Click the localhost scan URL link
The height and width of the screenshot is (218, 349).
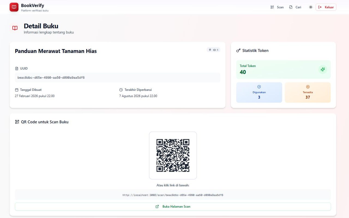tap(173, 195)
